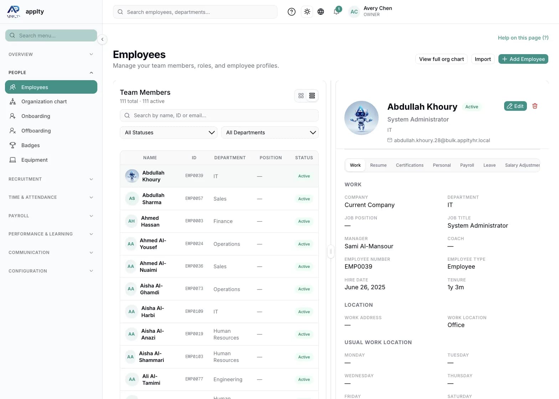Open Help on this page link

[523, 38]
